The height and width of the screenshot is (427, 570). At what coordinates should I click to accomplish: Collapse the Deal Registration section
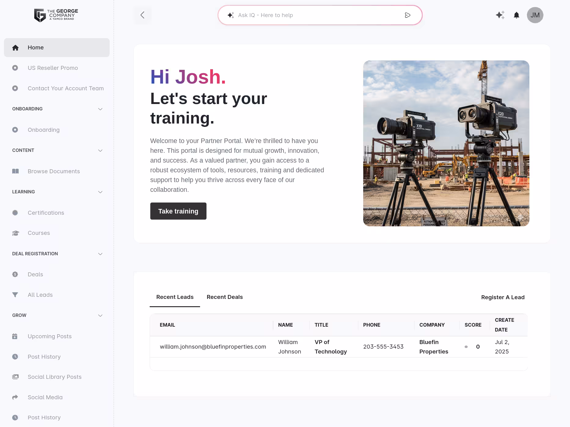click(x=100, y=254)
